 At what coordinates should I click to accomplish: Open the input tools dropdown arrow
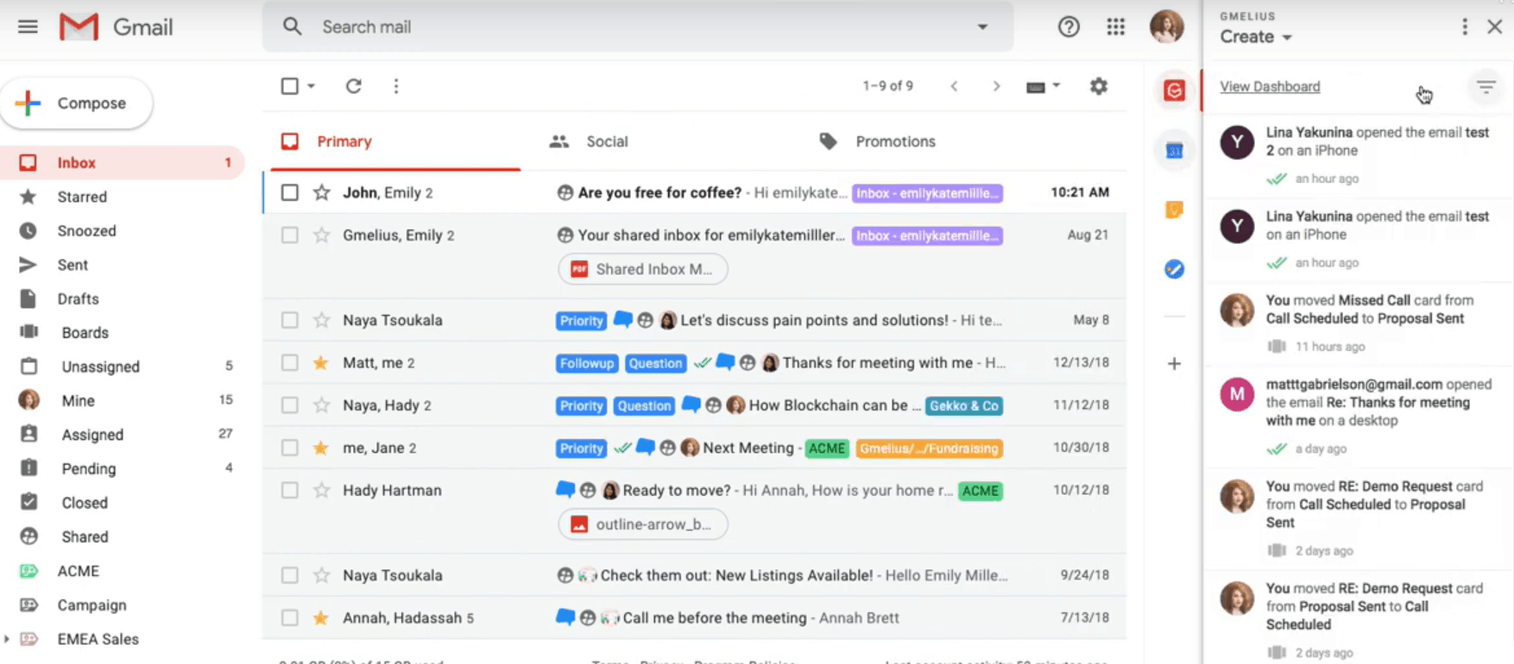tap(1057, 86)
